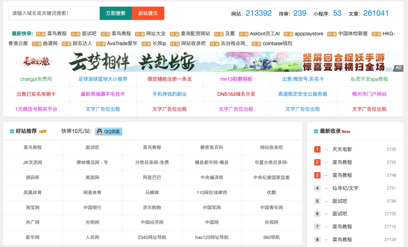
Task: Click the 快审 badge before 查询配资网站
Action: tap(175, 34)
